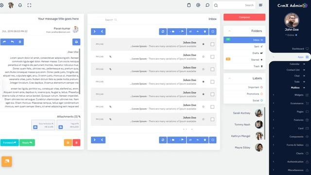Click the right-arrow pager in the top inbox toolbar

[95, 32]
